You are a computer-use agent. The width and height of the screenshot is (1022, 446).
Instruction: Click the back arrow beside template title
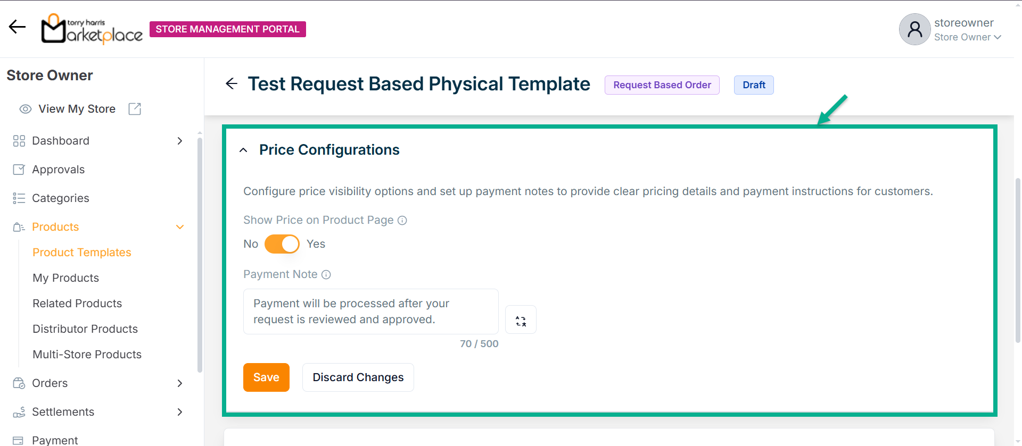[x=232, y=83]
